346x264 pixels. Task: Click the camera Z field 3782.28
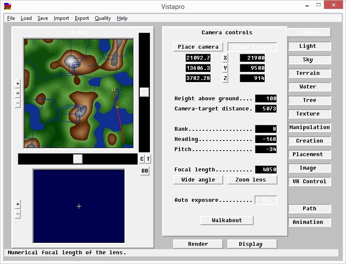point(198,78)
